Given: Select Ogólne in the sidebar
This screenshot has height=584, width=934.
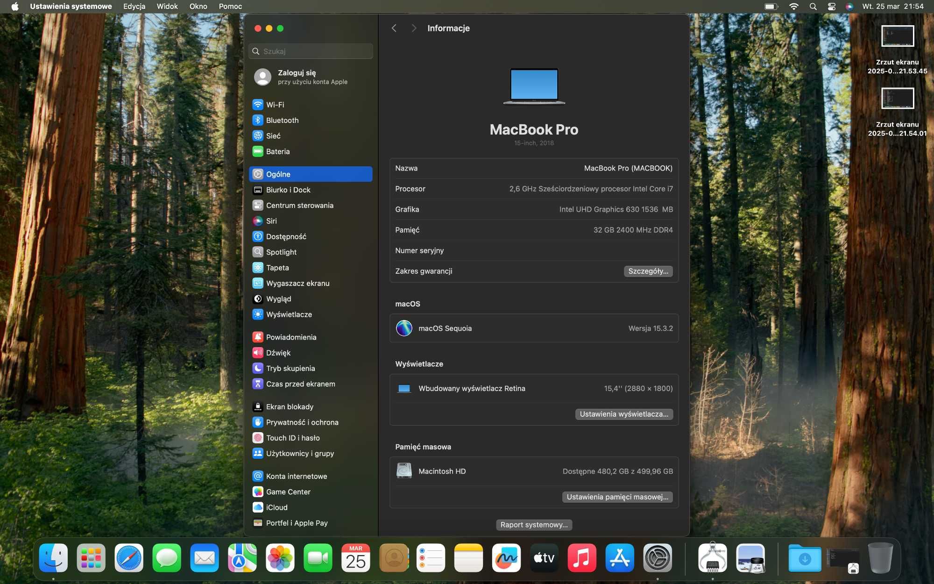Looking at the screenshot, I should [311, 174].
